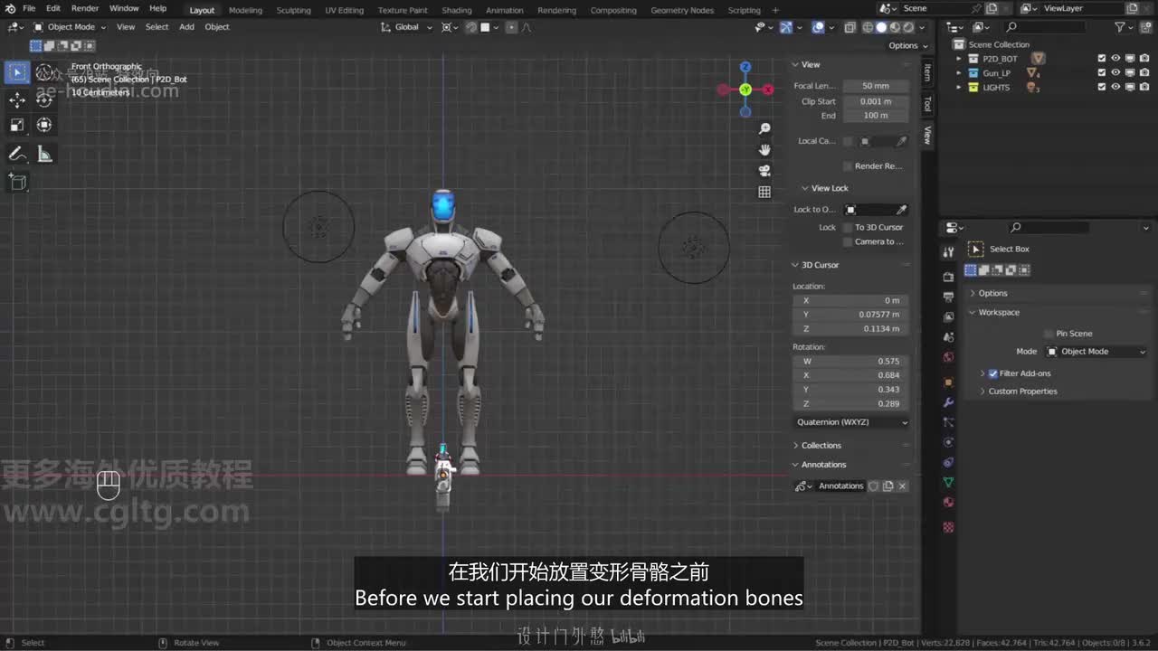Open the Output properties tab
The width and height of the screenshot is (1158, 651).
pos(948,297)
